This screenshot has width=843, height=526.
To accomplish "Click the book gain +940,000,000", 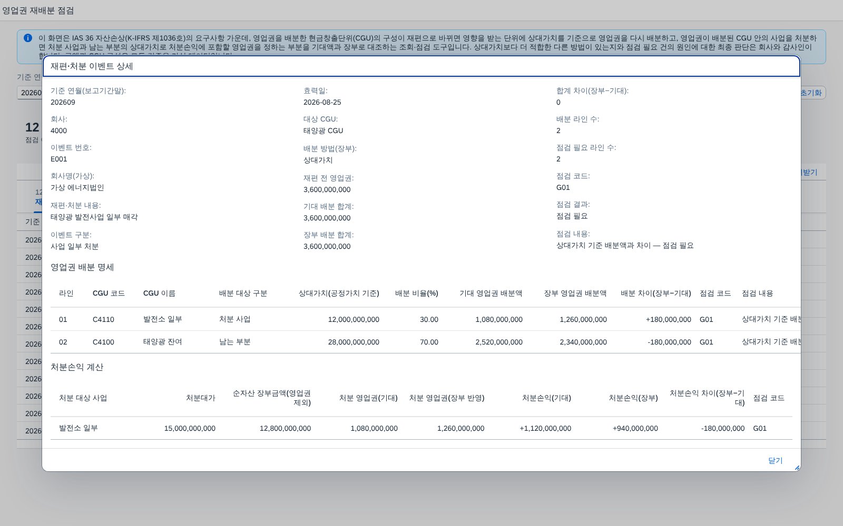I will pyautogui.click(x=635, y=428).
